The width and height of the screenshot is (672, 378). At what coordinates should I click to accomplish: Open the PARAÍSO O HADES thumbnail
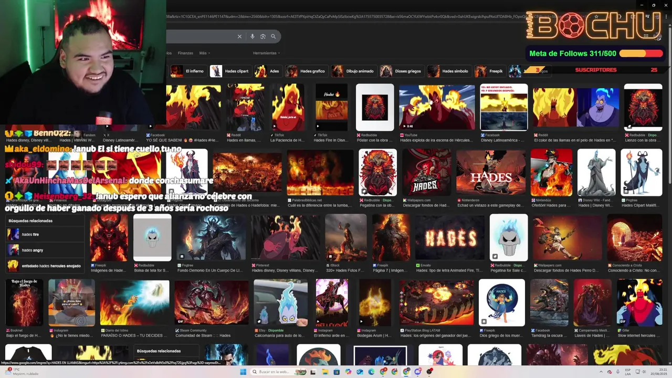point(134,303)
